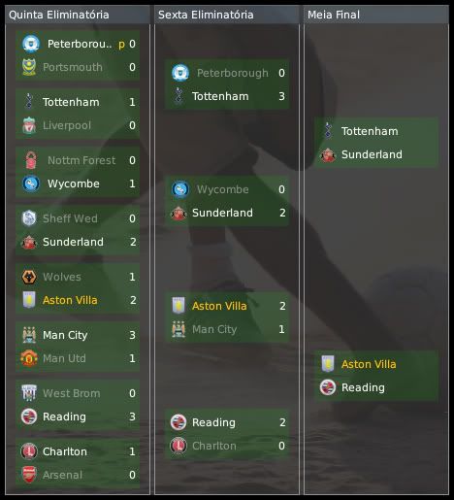This screenshot has width=454, height=500.
Task: Open Tottenham team link in semi-final
Action: [370, 131]
